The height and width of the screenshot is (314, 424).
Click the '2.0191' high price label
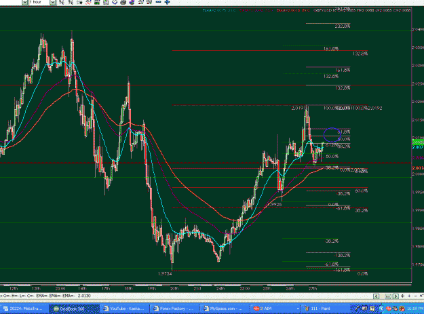[298, 109]
